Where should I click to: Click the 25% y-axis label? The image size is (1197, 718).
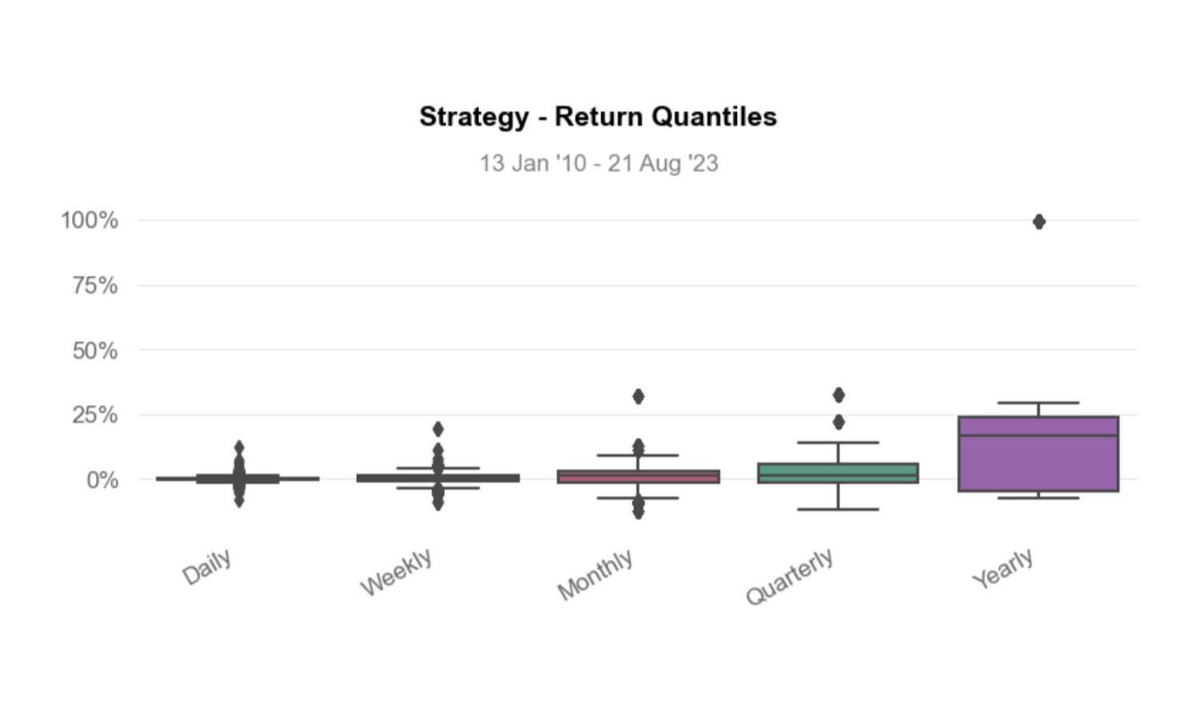95,415
